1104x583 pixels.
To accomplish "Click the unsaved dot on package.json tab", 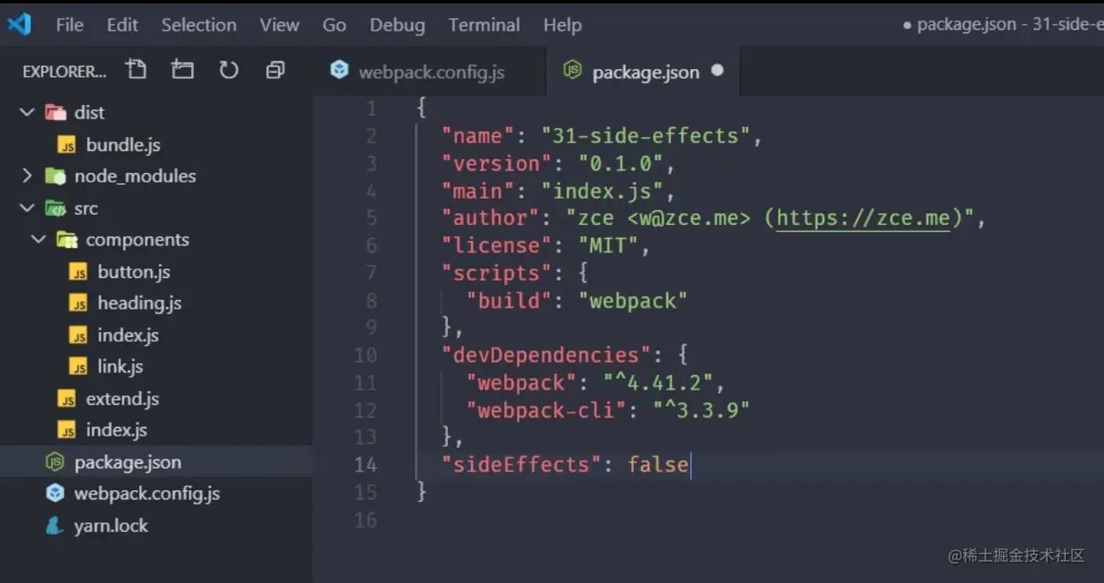I will coord(717,70).
